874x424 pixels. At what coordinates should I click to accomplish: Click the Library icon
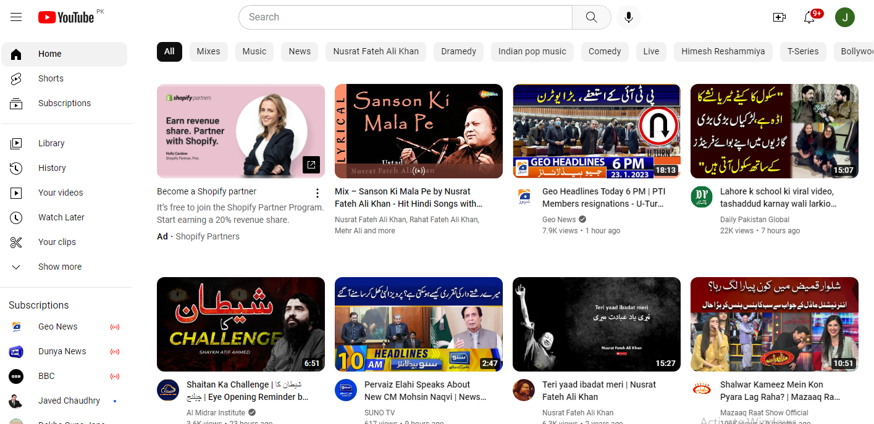click(16, 143)
